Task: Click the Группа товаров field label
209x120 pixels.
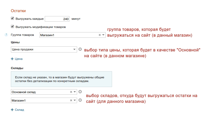Action: click(x=23, y=35)
